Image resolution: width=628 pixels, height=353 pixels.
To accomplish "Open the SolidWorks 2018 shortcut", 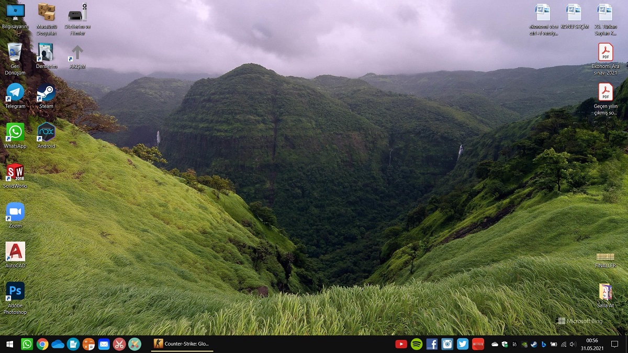I will pos(15,172).
